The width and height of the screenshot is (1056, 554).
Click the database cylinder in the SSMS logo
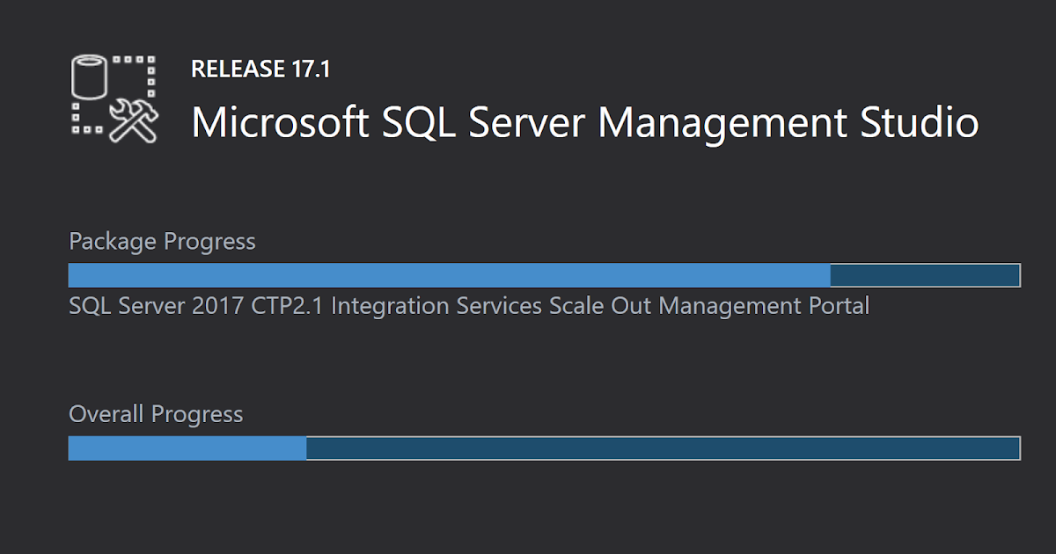[88, 77]
